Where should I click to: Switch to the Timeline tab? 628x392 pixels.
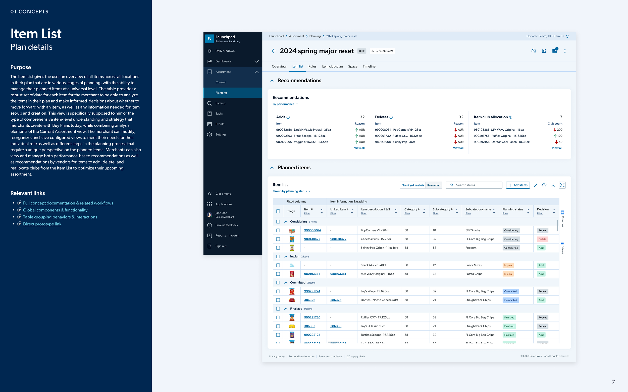[x=369, y=67]
